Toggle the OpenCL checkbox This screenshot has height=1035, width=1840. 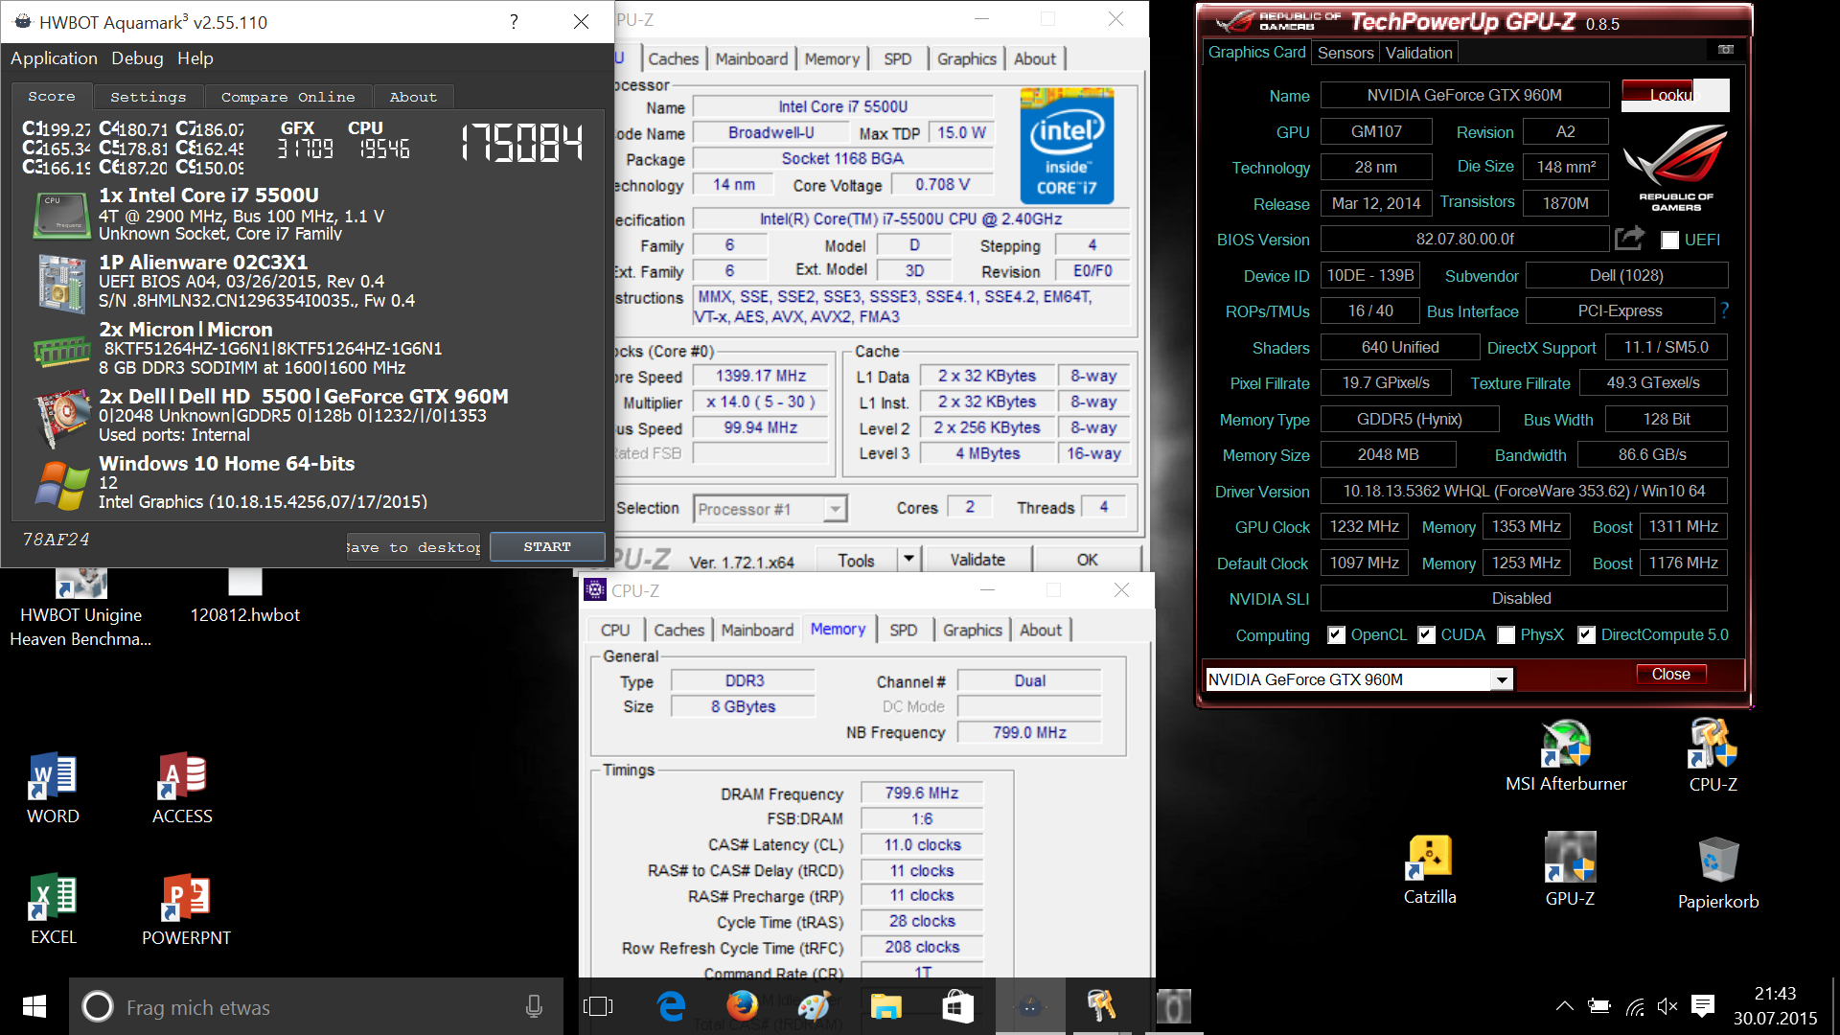pyautogui.click(x=1336, y=634)
